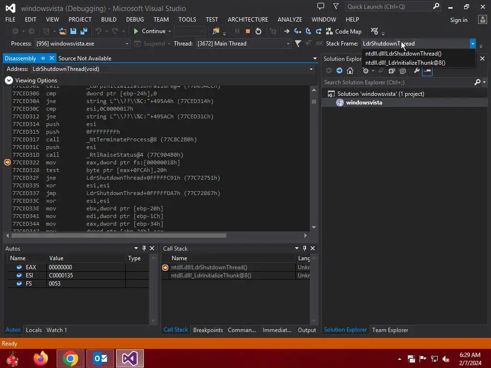491x368 pixels.
Task: Switch to the Breakpoints tab
Action: click(208, 330)
